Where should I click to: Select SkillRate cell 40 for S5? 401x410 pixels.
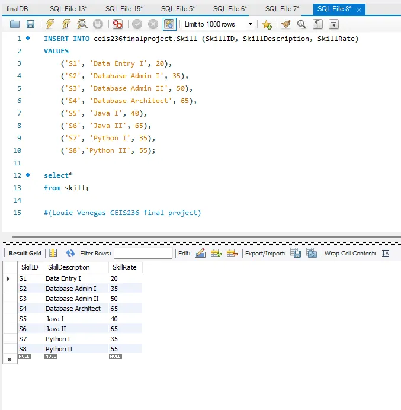[x=126, y=319]
